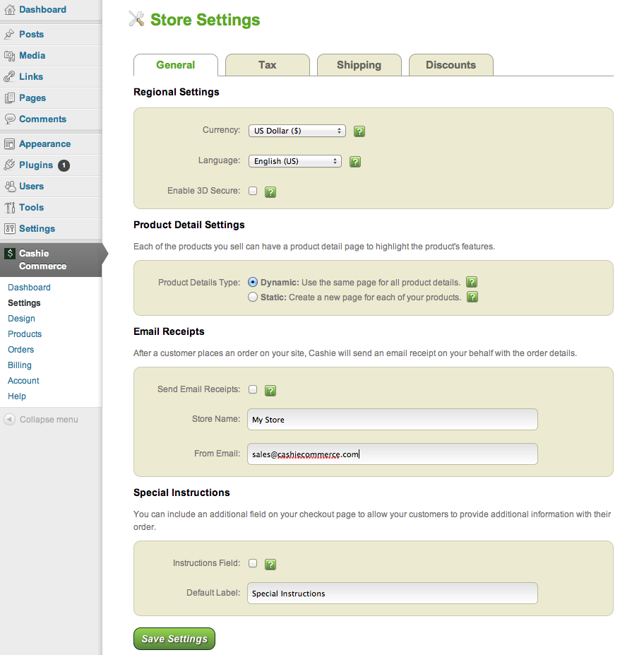This screenshot has width=620, height=655.
Task: Open Cashie Billing submenu link
Action: pos(20,365)
